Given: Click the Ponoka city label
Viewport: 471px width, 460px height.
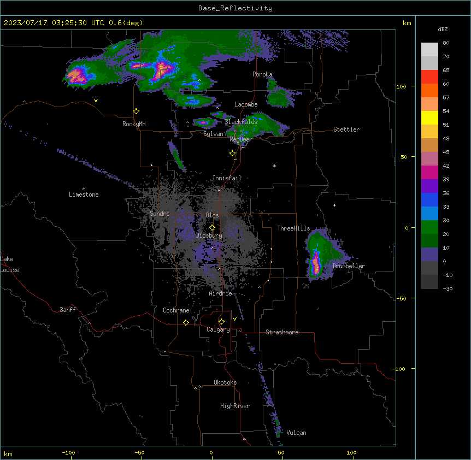Looking at the screenshot, I should click(x=262, y=74).
